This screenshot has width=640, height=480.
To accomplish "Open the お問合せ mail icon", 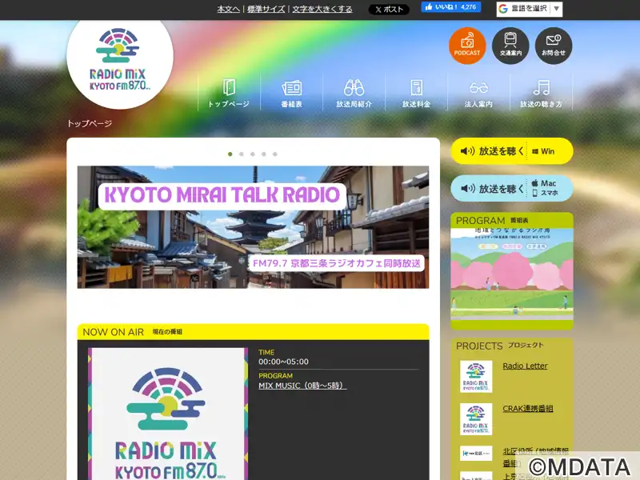I will tap(554, 46).
